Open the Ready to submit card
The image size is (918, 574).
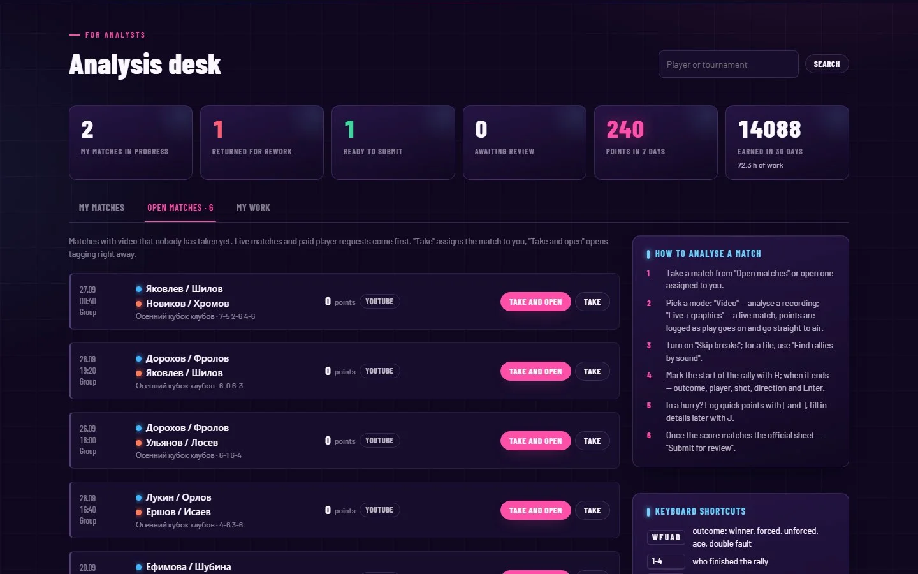393,142
